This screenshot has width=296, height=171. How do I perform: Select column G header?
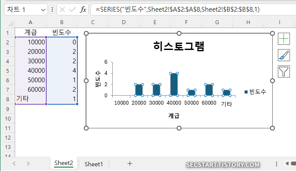217,22
